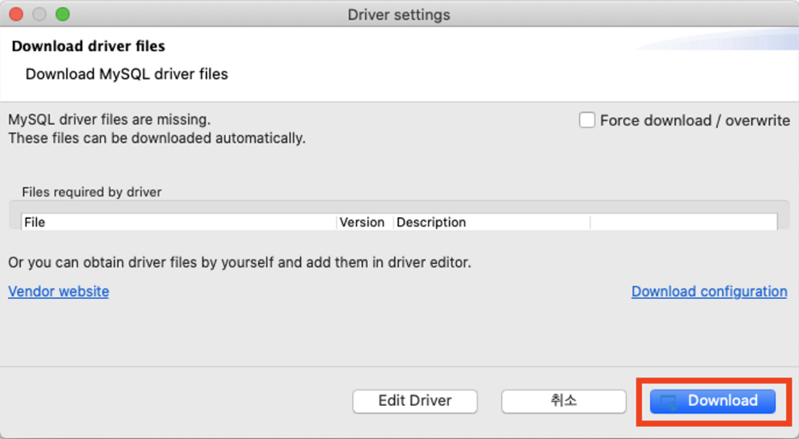Click the File column header
The height and width of the screenshot is (439, 799).
(x=179, y=222)
